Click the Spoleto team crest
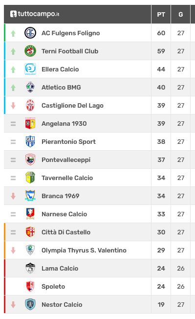195x319 pixels. tap(30, 286)
